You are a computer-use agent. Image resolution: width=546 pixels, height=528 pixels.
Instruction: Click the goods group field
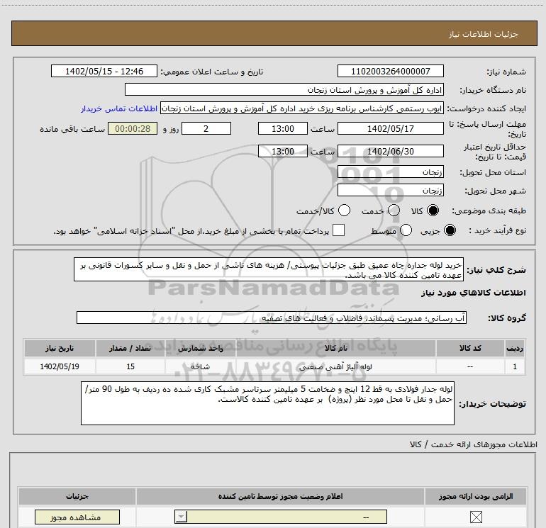tap(272, 318)
